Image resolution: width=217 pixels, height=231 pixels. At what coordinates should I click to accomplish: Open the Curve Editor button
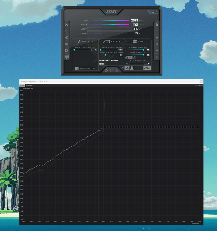click(x=85, y=68)
